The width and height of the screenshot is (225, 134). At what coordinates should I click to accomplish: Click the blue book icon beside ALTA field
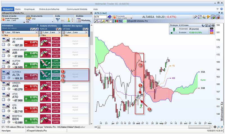[110, 17]
